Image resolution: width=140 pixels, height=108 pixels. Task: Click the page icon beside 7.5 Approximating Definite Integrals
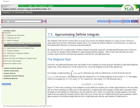click(3, 46)
